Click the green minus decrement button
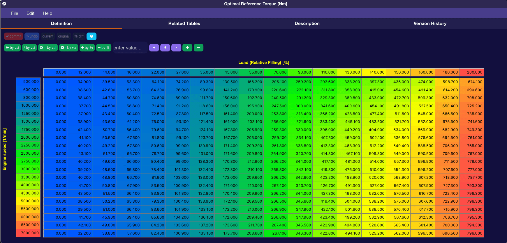This screenshot has width=507, height=243. click(x=198, y=48)
